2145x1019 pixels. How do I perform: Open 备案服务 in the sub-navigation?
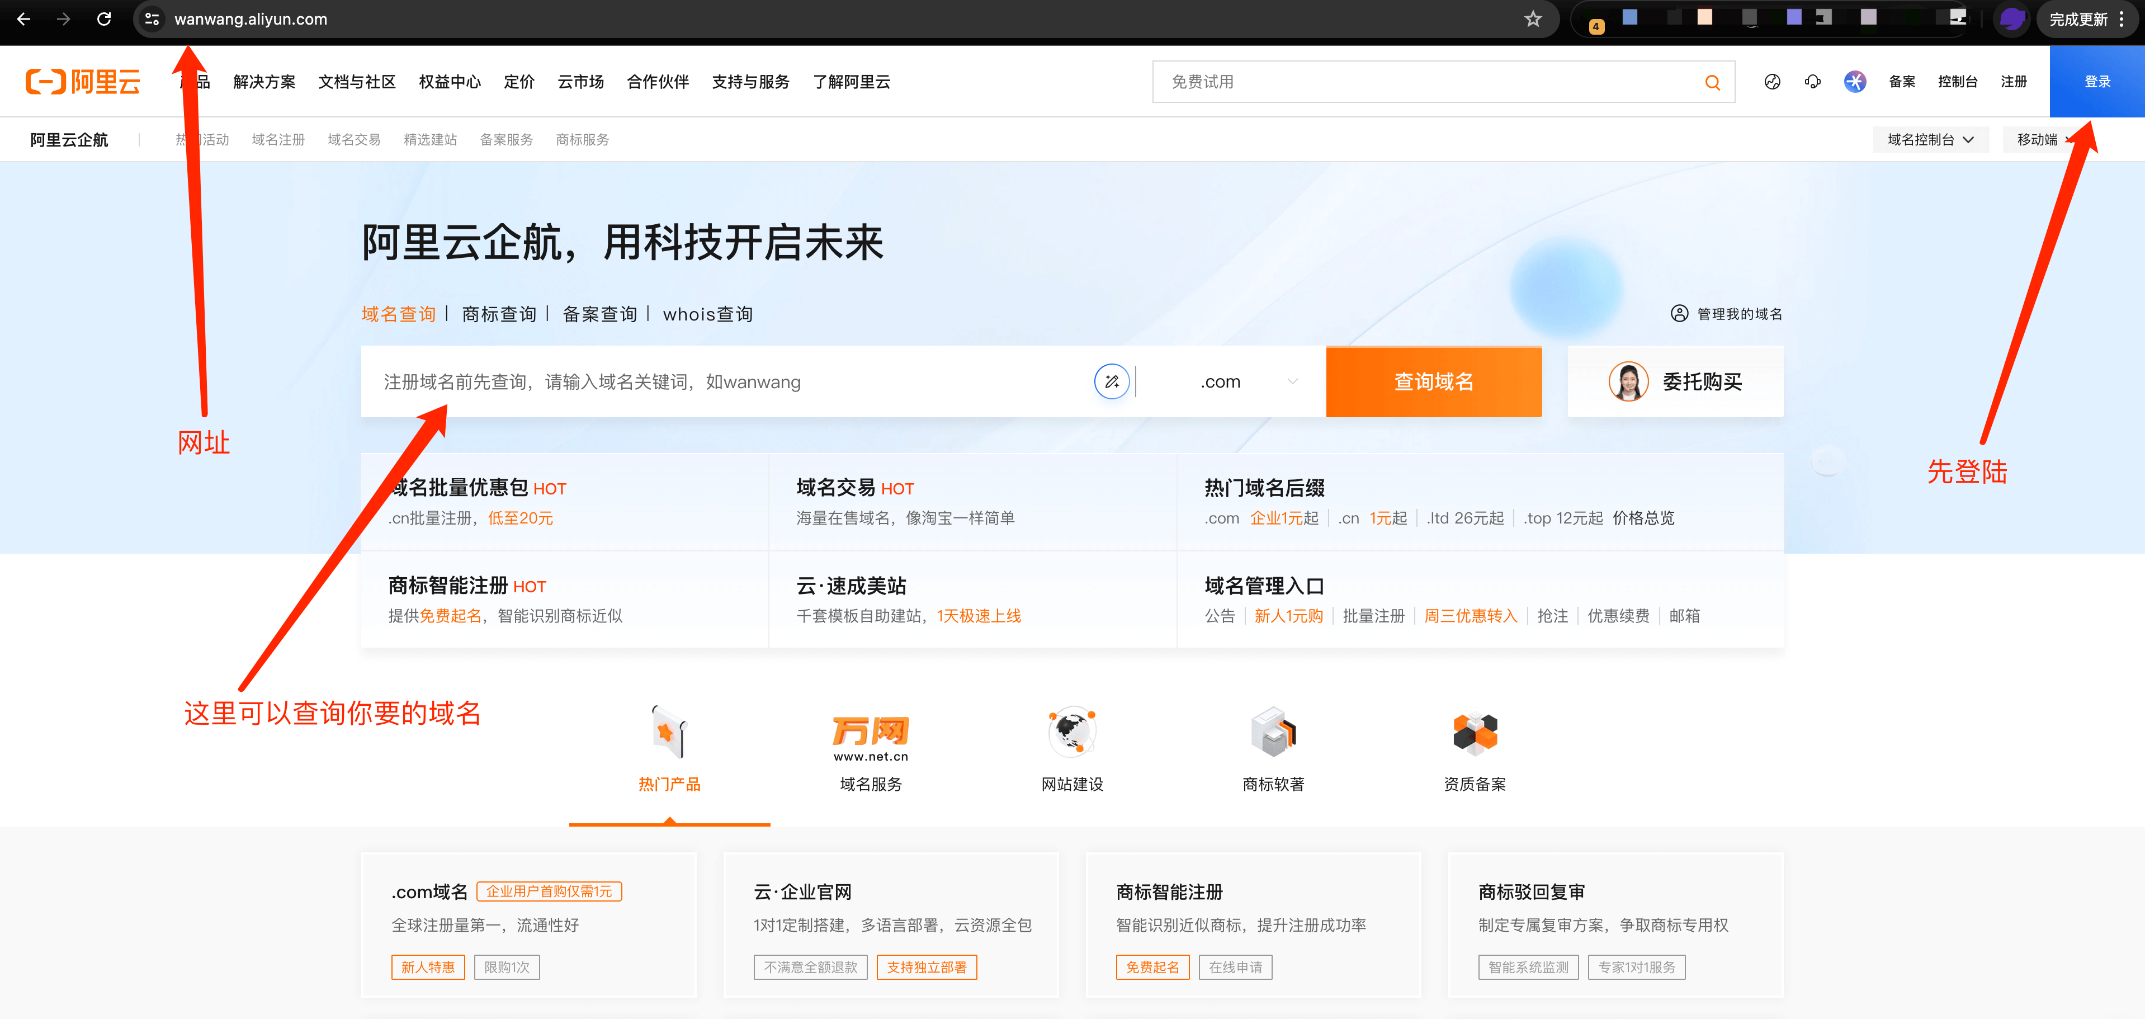pyautogui.click(x=506, y=140)
